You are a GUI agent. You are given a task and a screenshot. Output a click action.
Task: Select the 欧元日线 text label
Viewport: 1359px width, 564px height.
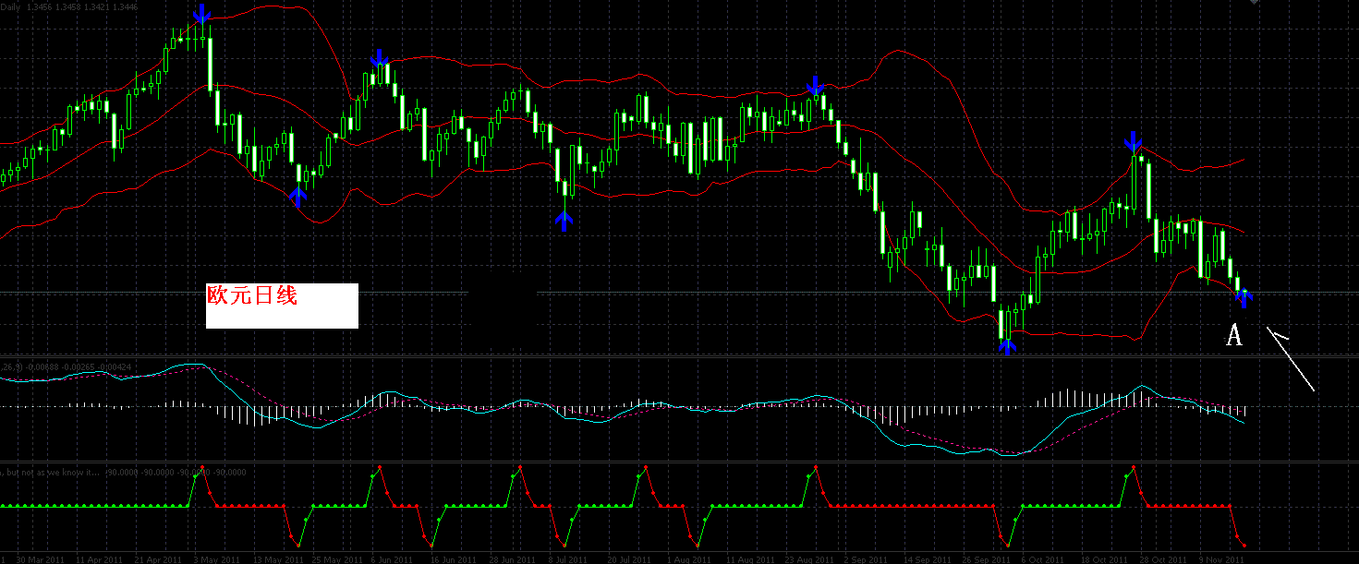tap(251, 295)
